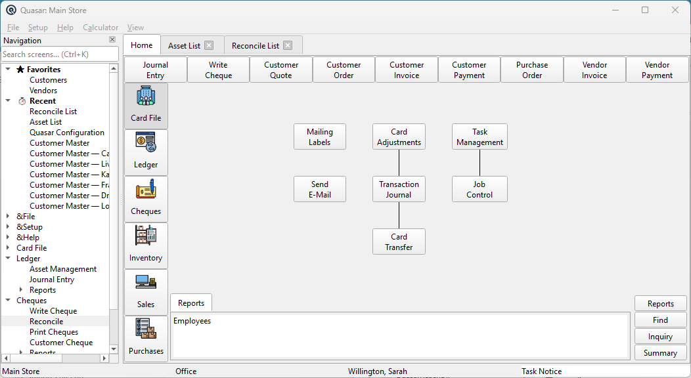Select Reconcile under Cheques
The height and width of the screenshot is (378, 691).
click(46, 321)
